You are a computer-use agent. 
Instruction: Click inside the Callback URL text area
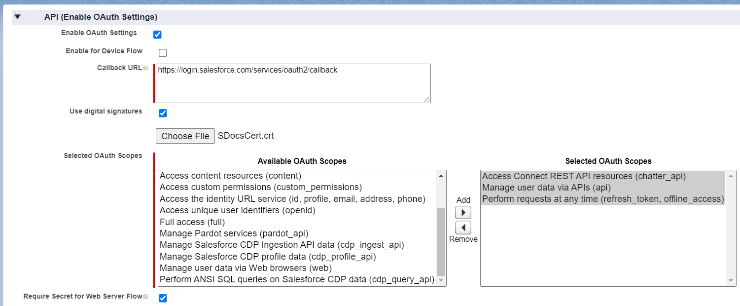293,83
